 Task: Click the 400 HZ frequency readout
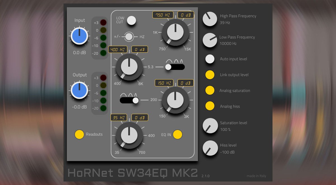click(118, 49)
